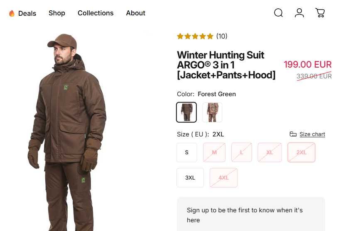View the (10) reviews count

click(222, 36)
